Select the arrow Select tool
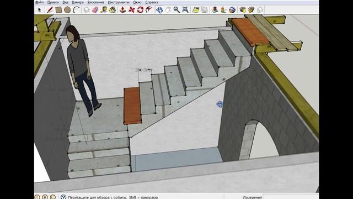This screenshot has height=199, width=353. [40, 10]
